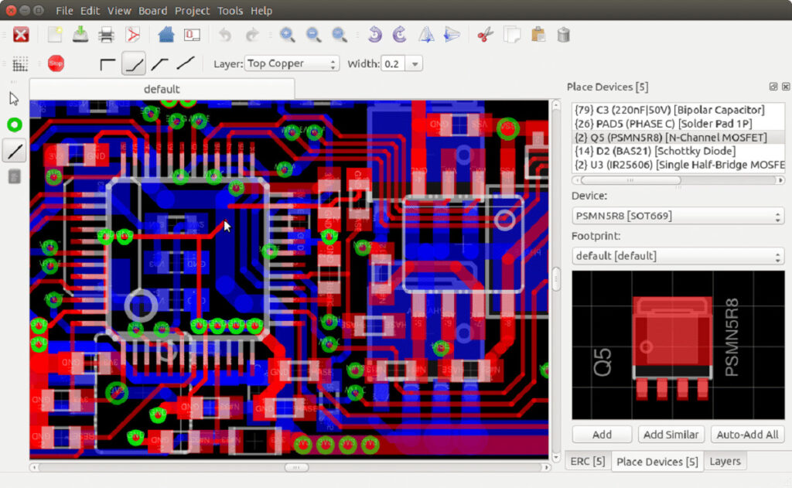Open the Layer dropdown showing Top Copper
This screenshot has width=792, height=488.
point(292,63)
